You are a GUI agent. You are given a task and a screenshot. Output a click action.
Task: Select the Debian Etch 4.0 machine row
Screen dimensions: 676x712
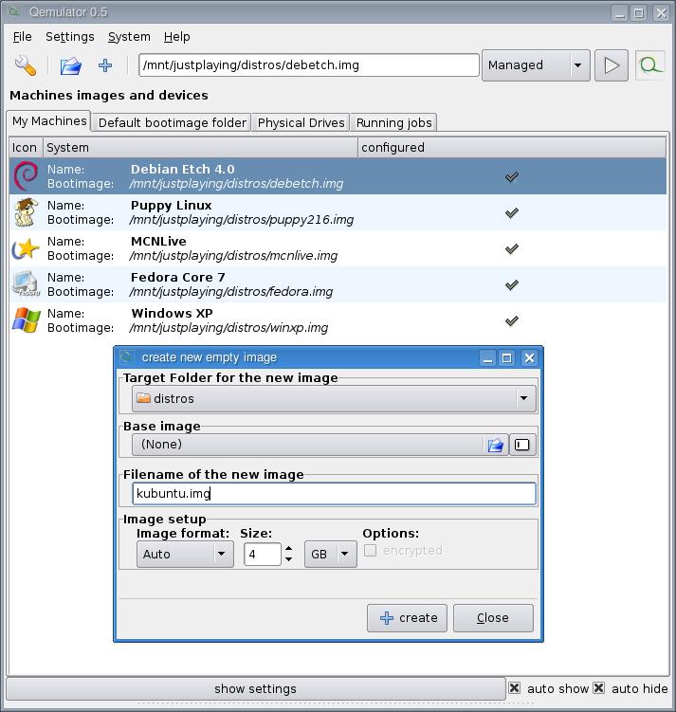click(x=338, y=176)
